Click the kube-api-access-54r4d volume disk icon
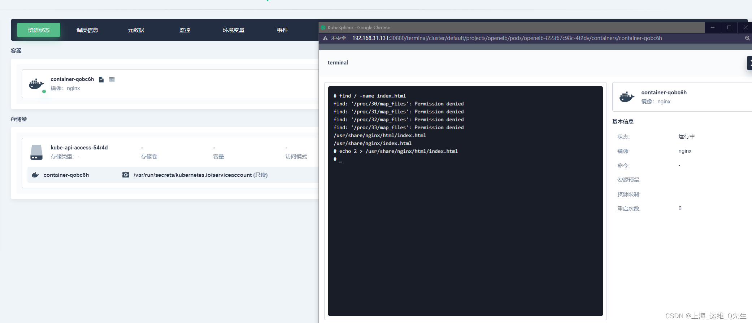This screenshot has width=752, height=323. (x=36, y=152)
